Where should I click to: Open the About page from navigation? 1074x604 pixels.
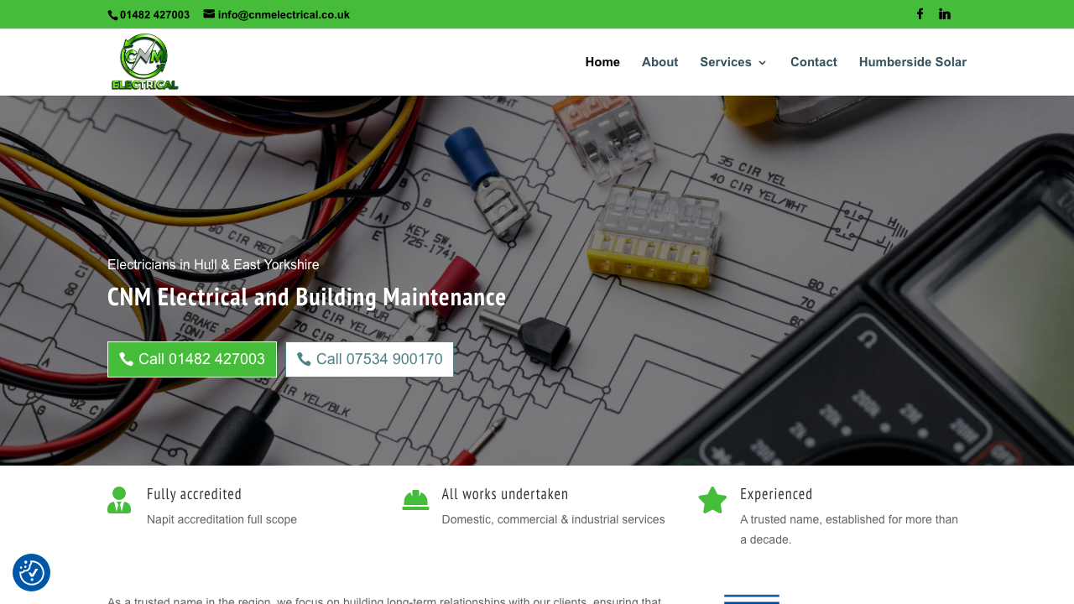(x=660, y=62)
